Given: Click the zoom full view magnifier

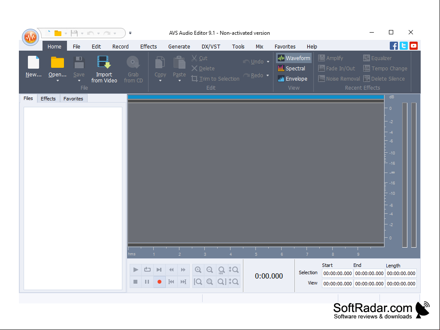Looking at the screenshot, I should coord(209,282).
